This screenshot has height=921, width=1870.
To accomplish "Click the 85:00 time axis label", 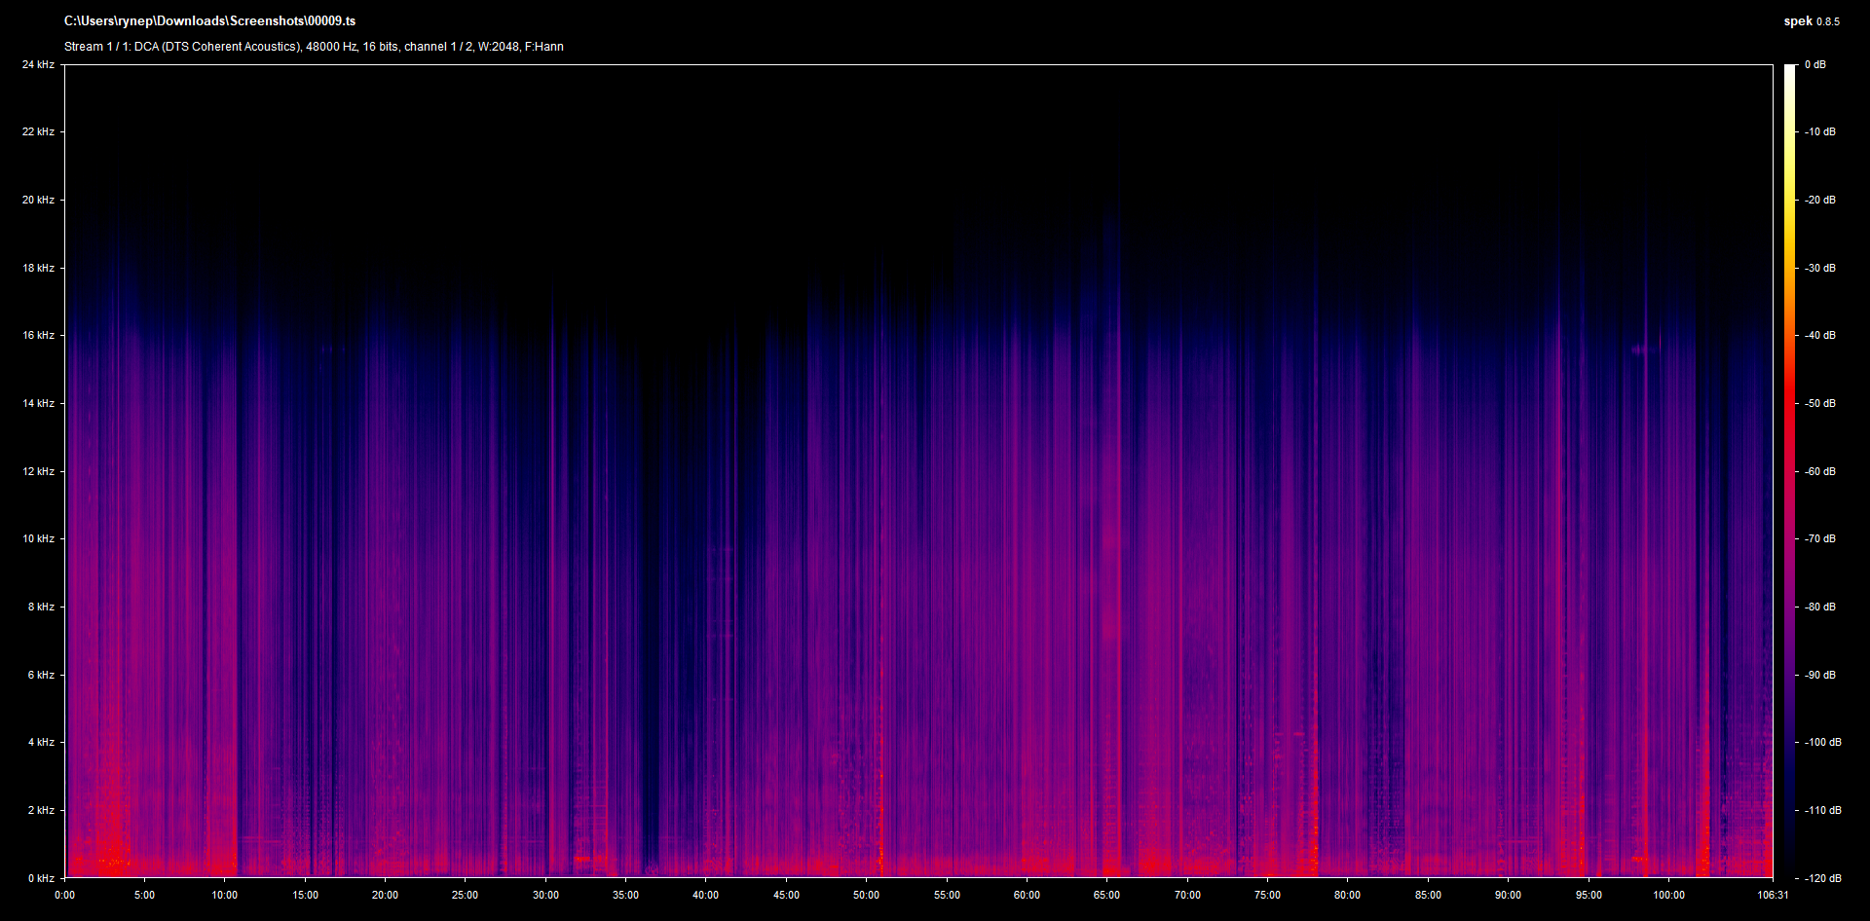I will 1428,895.
